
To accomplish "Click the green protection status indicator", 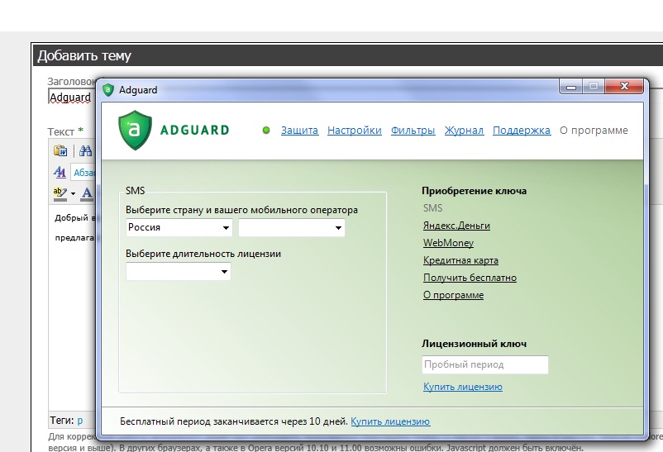I will coord(266,131).
